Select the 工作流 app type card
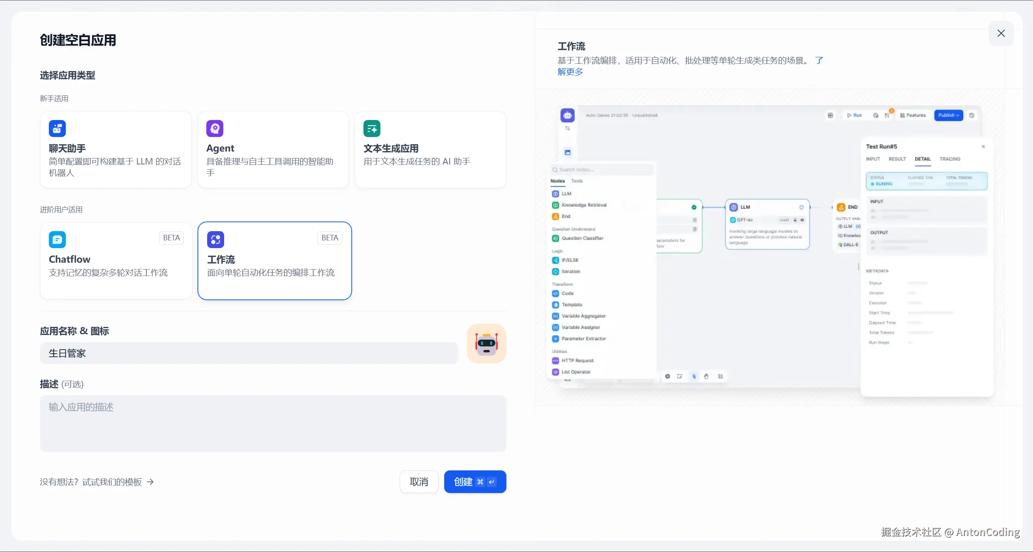1033x552 pixels. (275, 261)
